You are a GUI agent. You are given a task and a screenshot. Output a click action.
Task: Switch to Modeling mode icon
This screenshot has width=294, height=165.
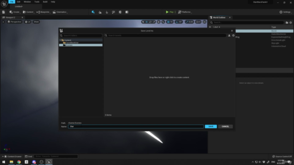point(120,12)
